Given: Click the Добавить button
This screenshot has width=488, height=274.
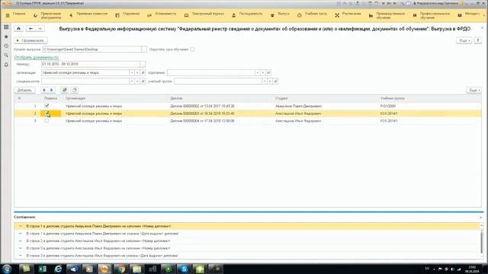Looking at the screenshot, I should pos(24,90).
